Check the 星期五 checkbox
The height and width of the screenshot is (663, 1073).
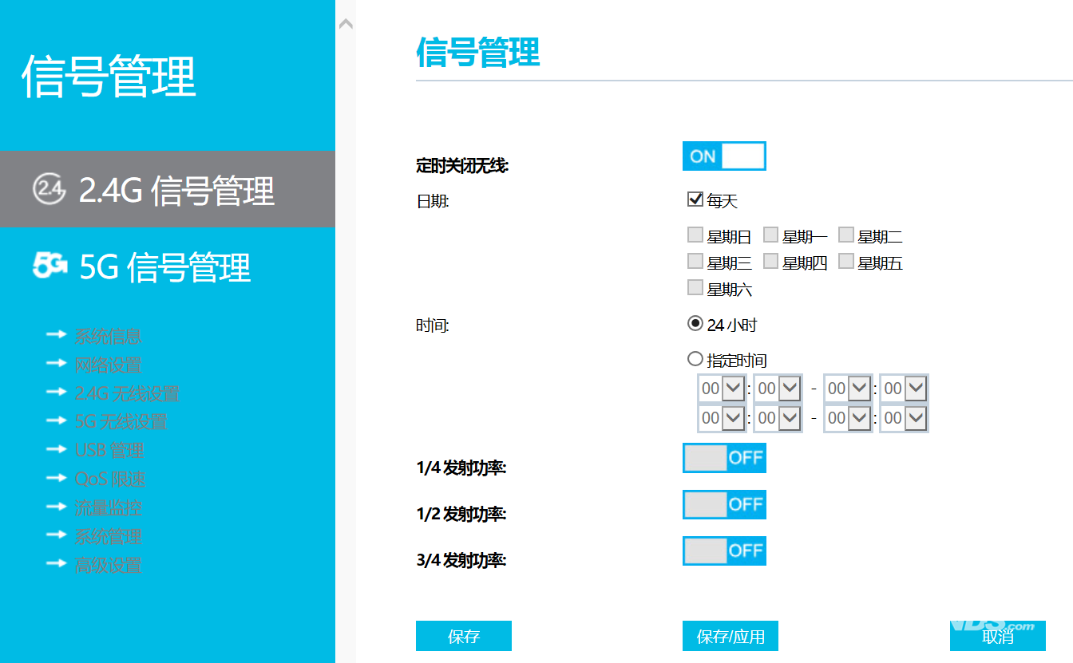(x=845, y=261)
